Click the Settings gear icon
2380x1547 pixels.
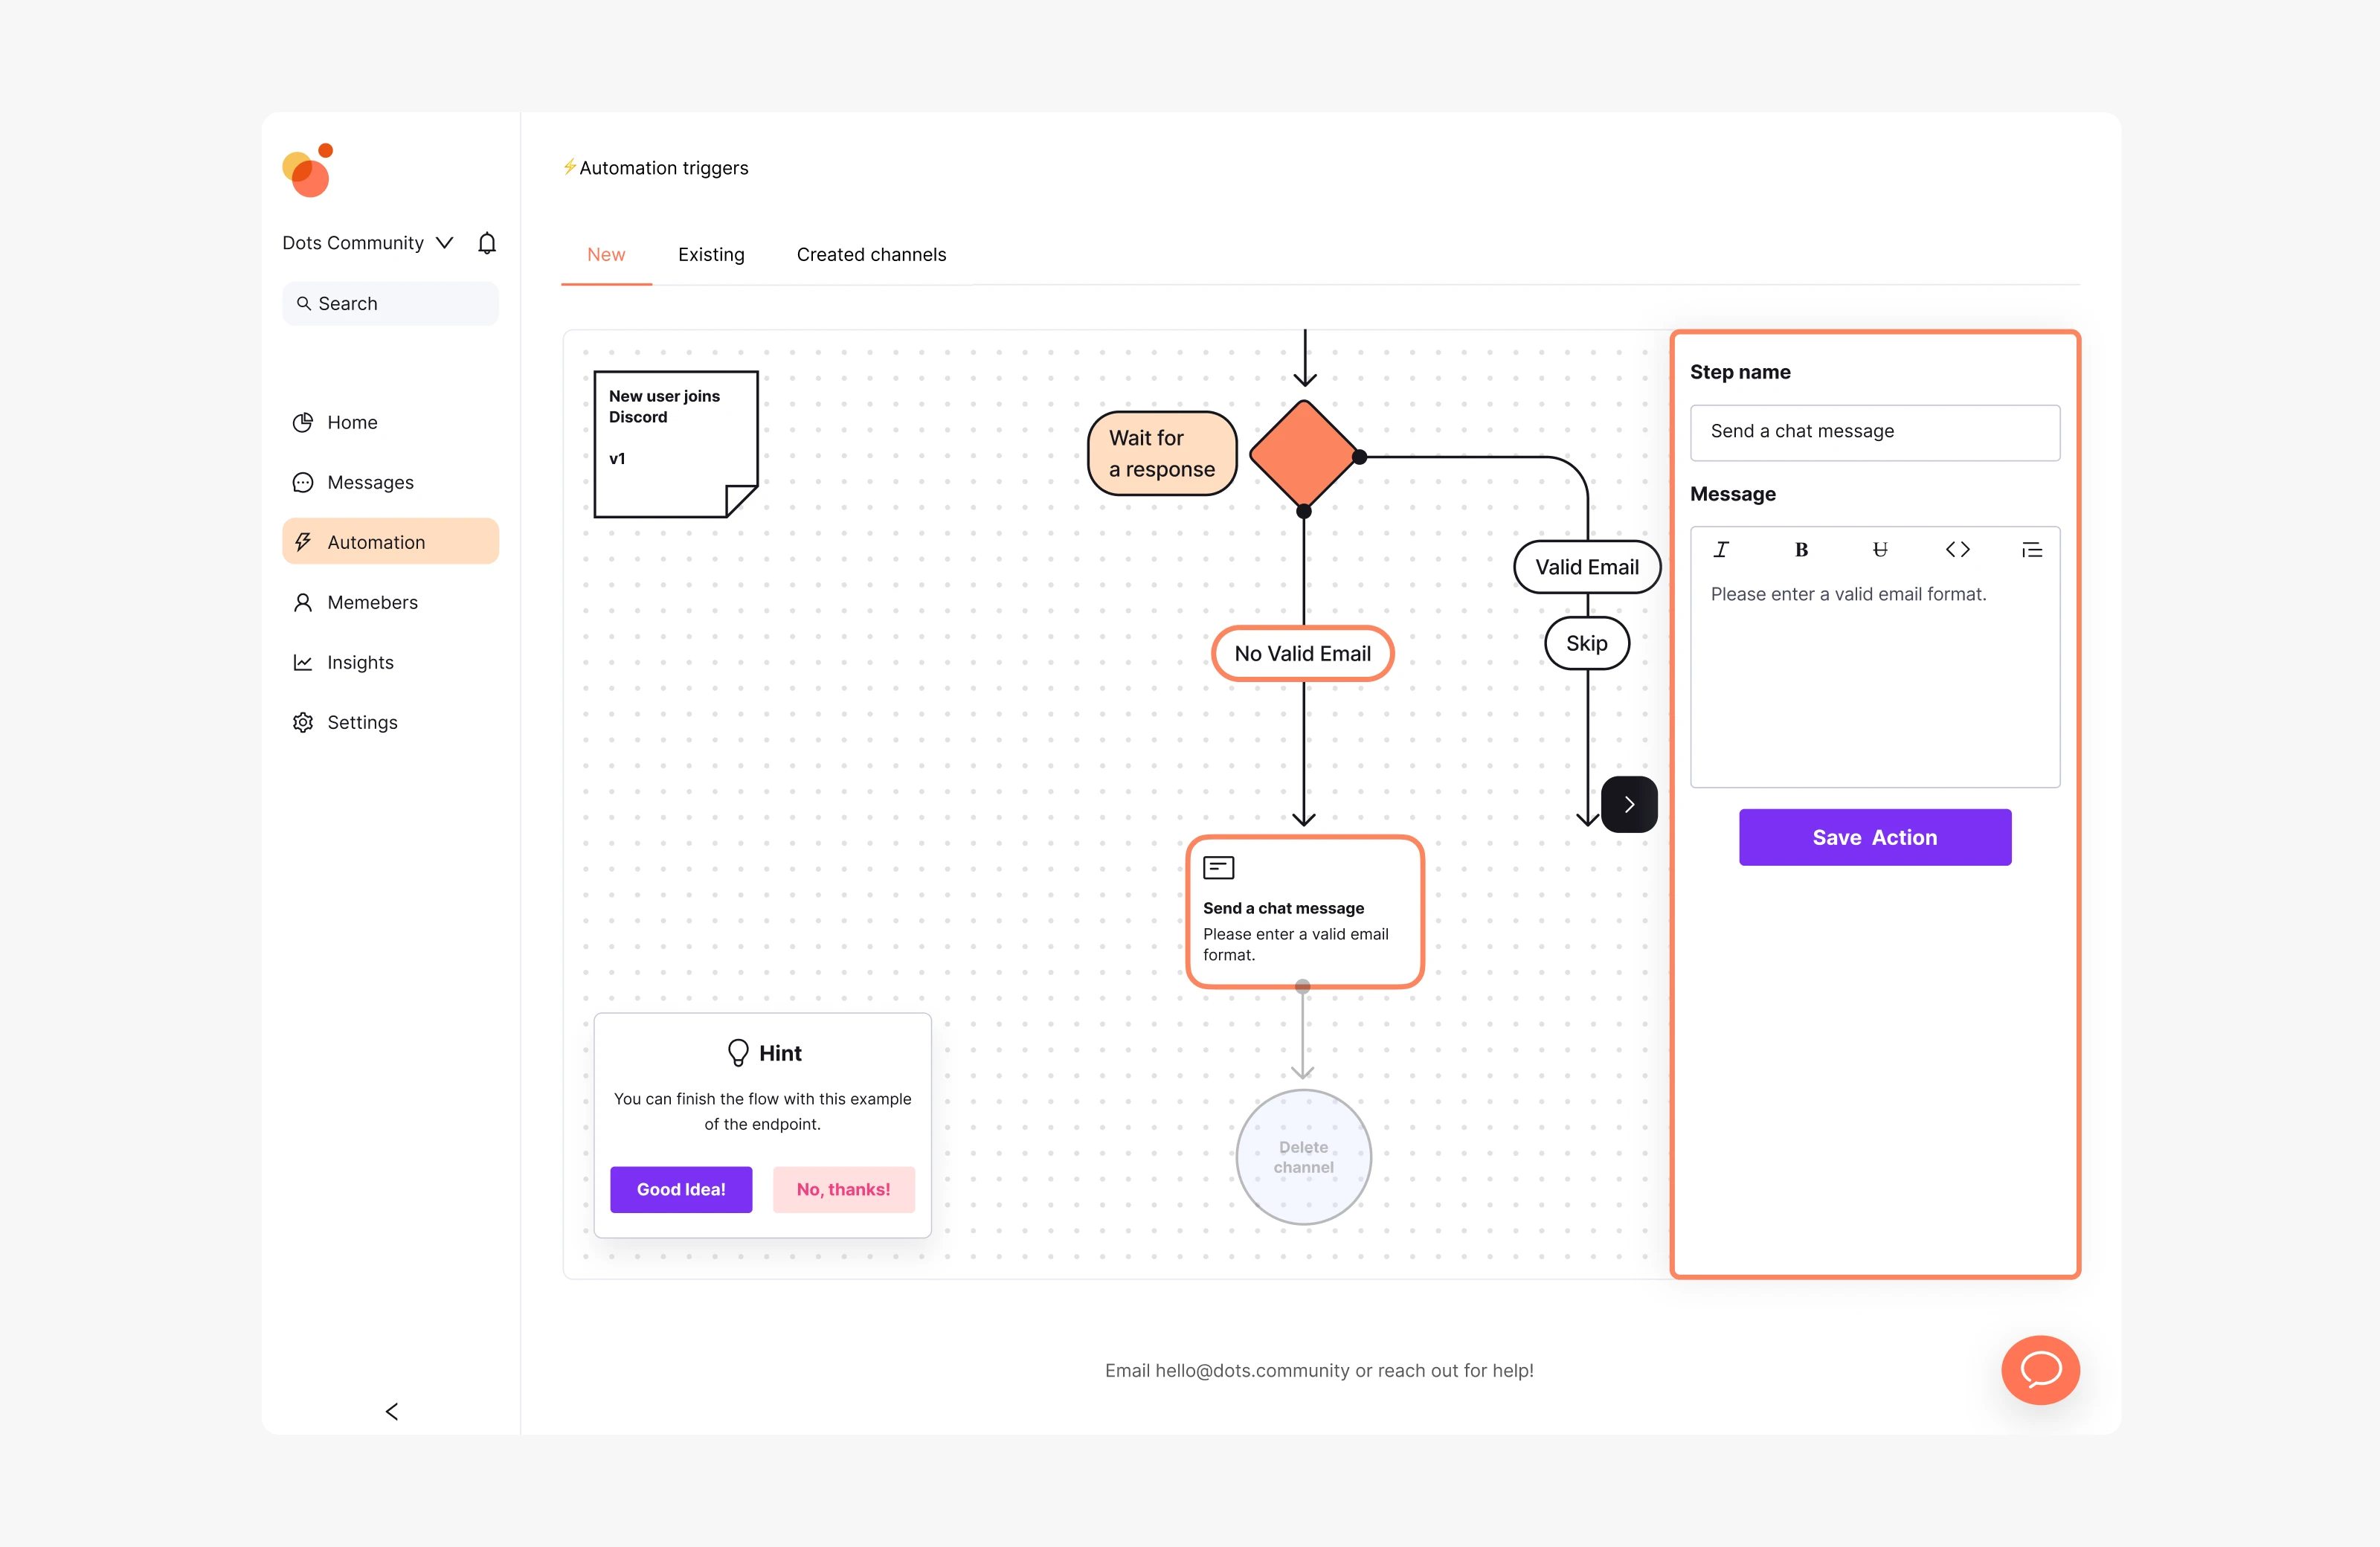[x=303, y=722]
